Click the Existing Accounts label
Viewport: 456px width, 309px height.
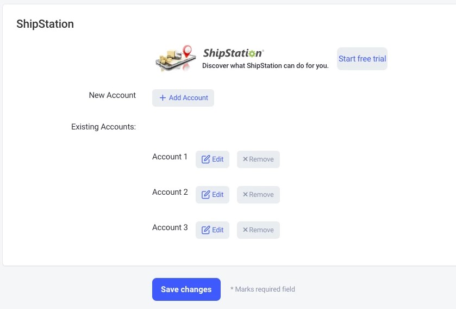point(103,127)
